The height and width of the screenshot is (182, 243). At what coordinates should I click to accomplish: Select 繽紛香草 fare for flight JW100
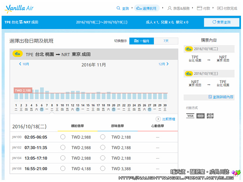pos(63,137)
